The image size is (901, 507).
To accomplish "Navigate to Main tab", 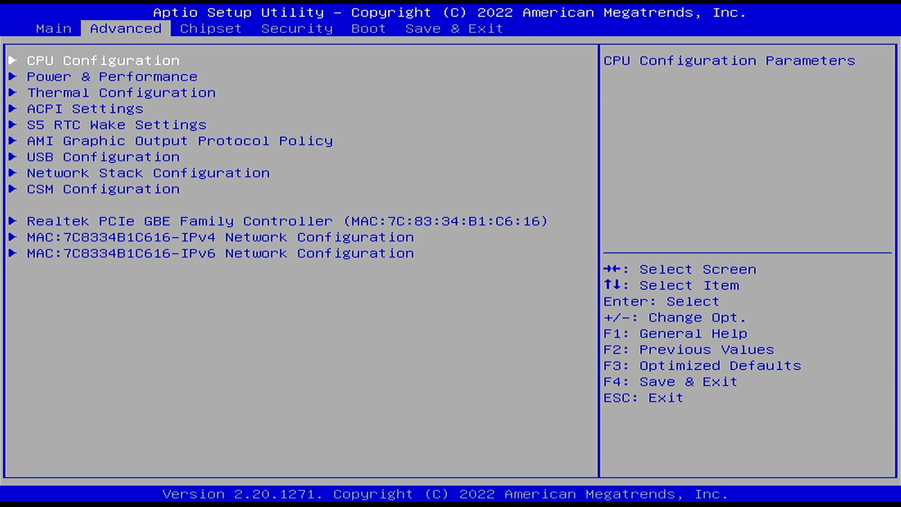I will click(53, 28).
